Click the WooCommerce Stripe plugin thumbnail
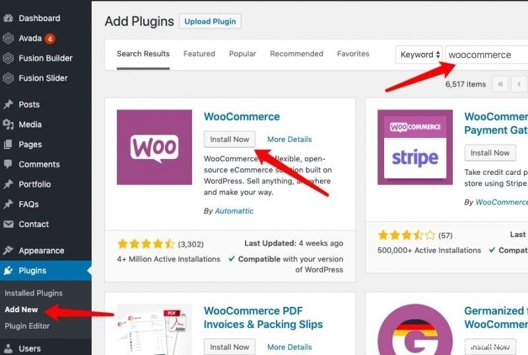Viewport: 528px width, 355px height. pos(415,147)
